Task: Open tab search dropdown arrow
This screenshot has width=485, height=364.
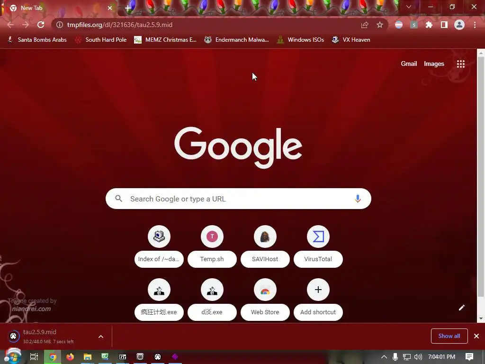Action: pos(409,7)
